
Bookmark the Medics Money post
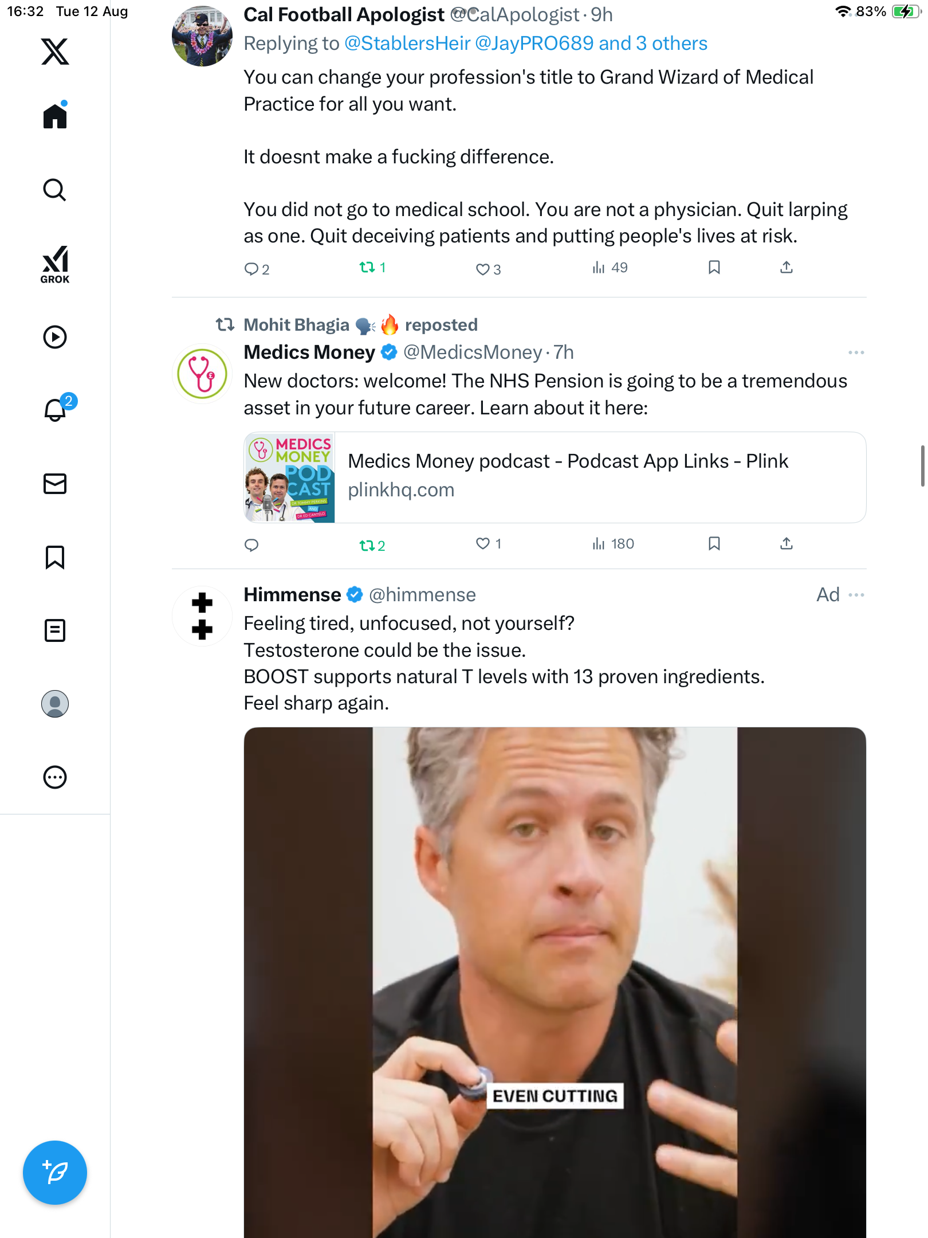click(x=714, y=543)
